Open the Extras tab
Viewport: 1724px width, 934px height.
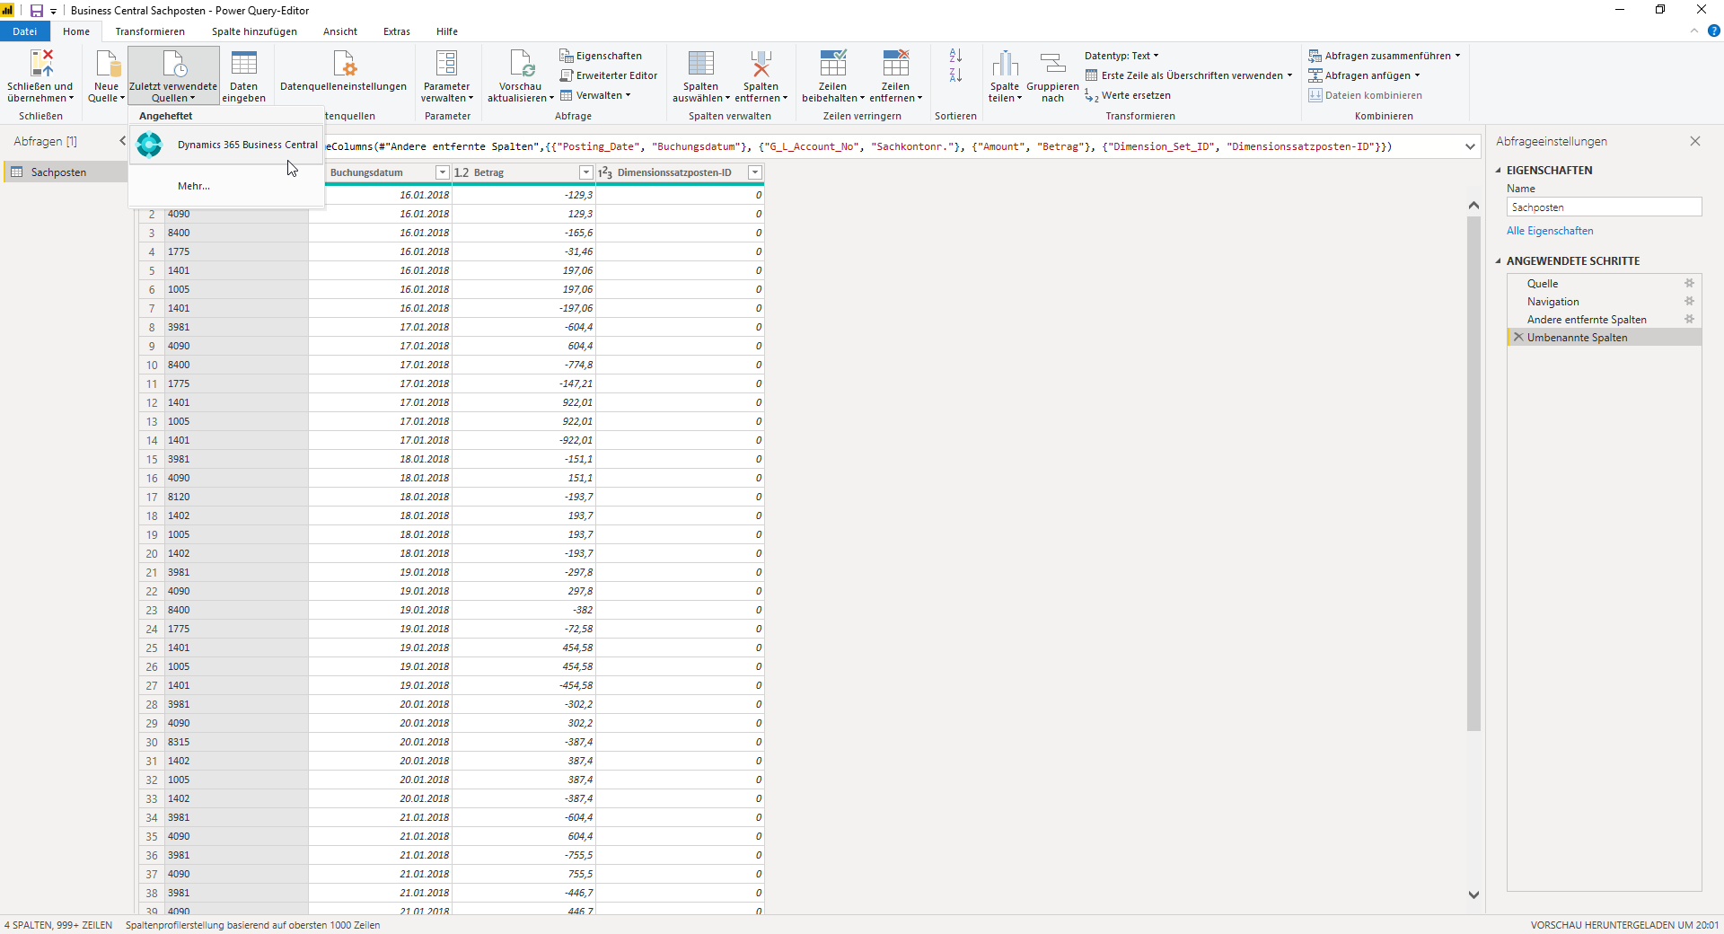397,31
